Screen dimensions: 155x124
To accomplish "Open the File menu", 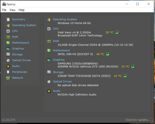I will click(4, 10).
